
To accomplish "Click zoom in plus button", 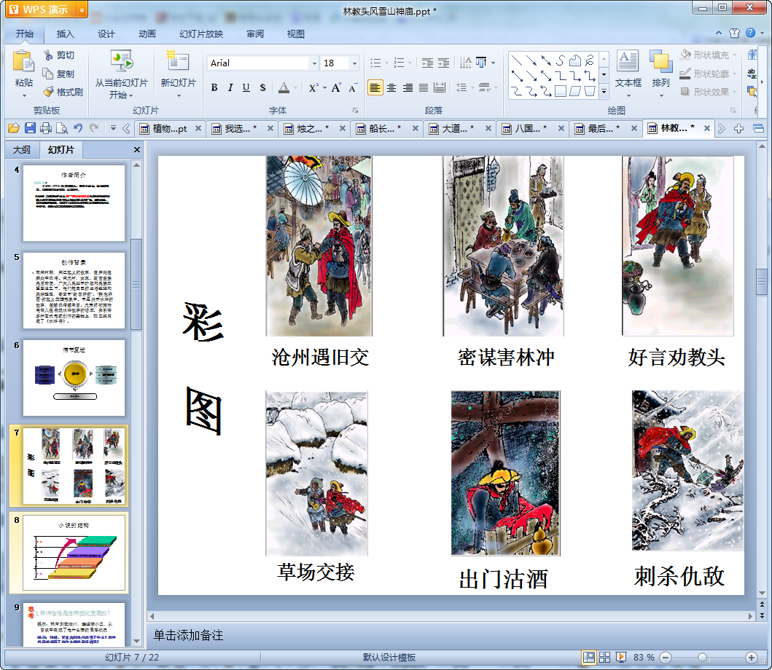I will pos(751,657).
